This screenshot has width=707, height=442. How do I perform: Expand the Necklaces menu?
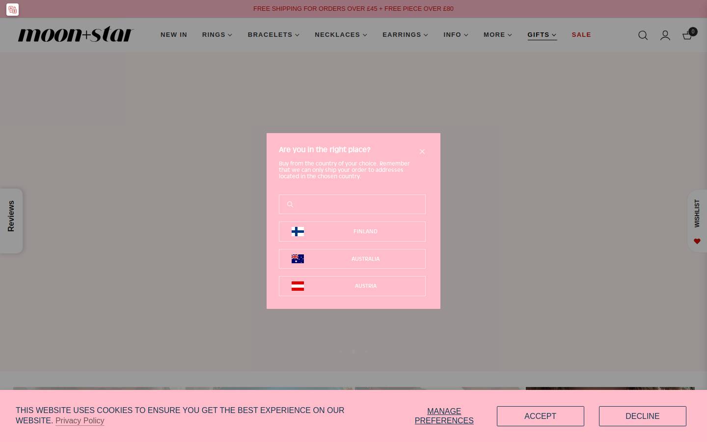pos(341,35)
